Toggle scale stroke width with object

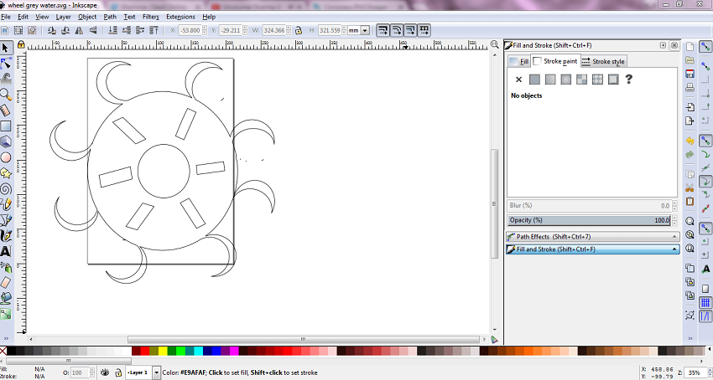pyautogui.click(x=383, y=30)
